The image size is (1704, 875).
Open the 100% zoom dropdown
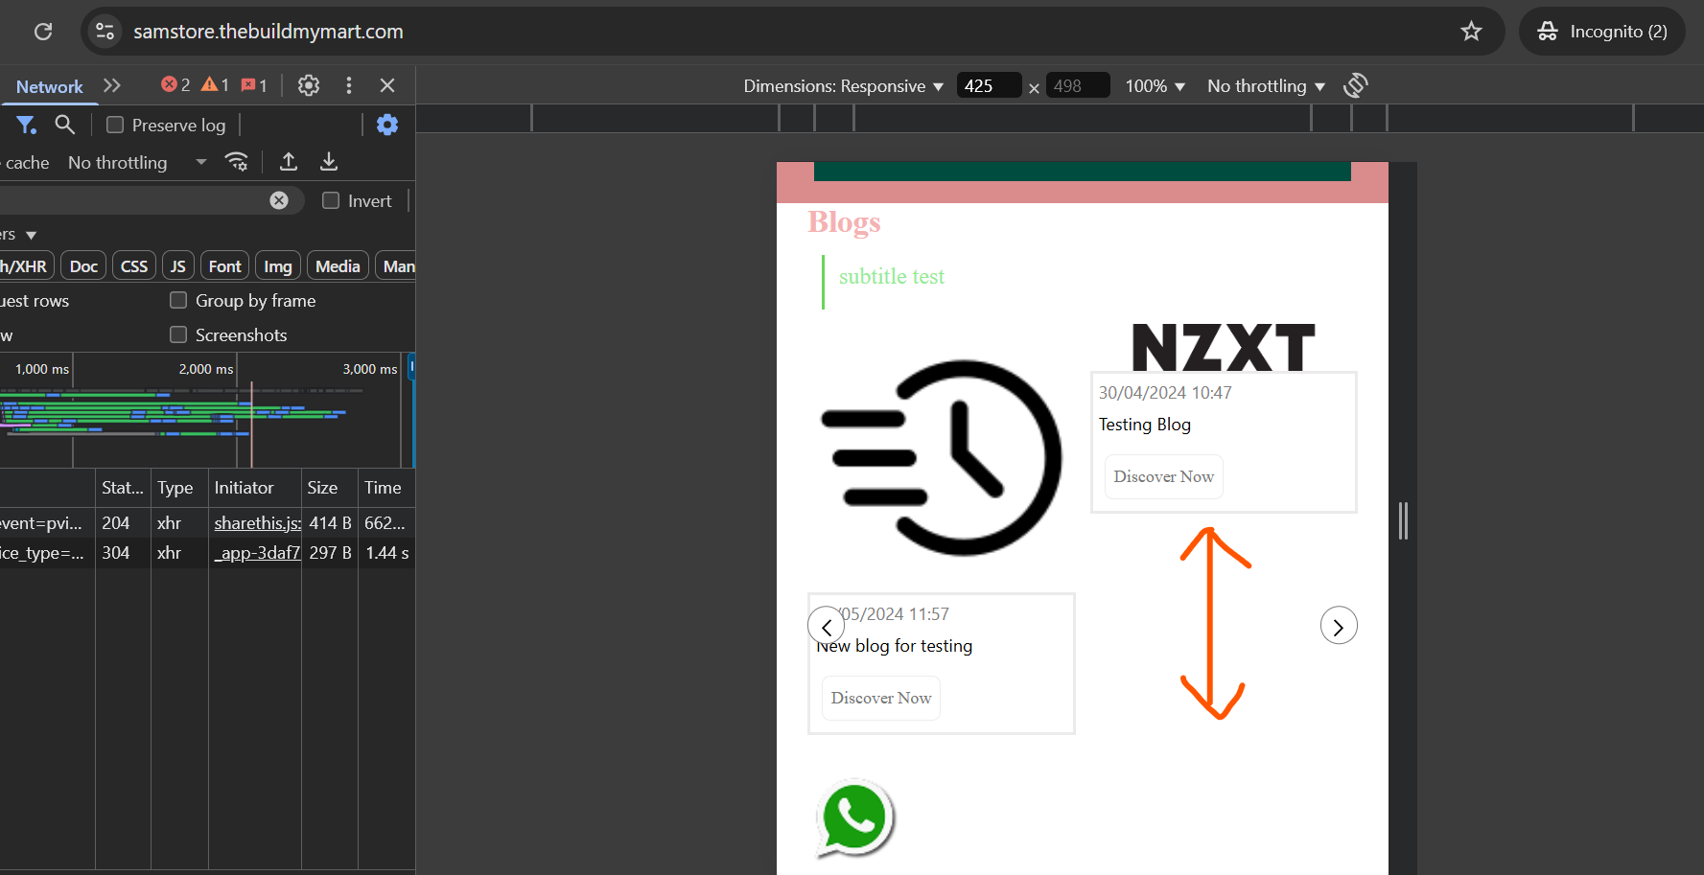[1155, 86]
